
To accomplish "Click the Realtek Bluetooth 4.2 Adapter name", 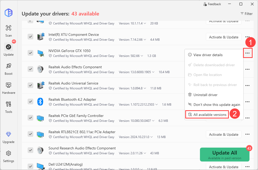I will pyautogui.click(x=72, y=99).
